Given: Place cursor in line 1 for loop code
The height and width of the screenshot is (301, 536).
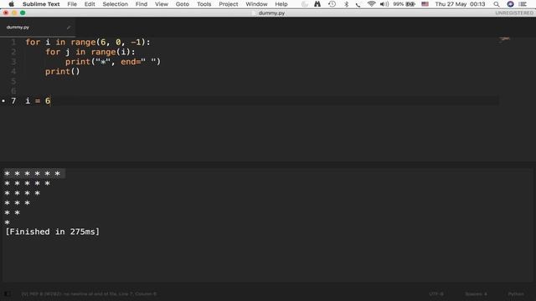Looking at the screenshot, I should point(88,42).
